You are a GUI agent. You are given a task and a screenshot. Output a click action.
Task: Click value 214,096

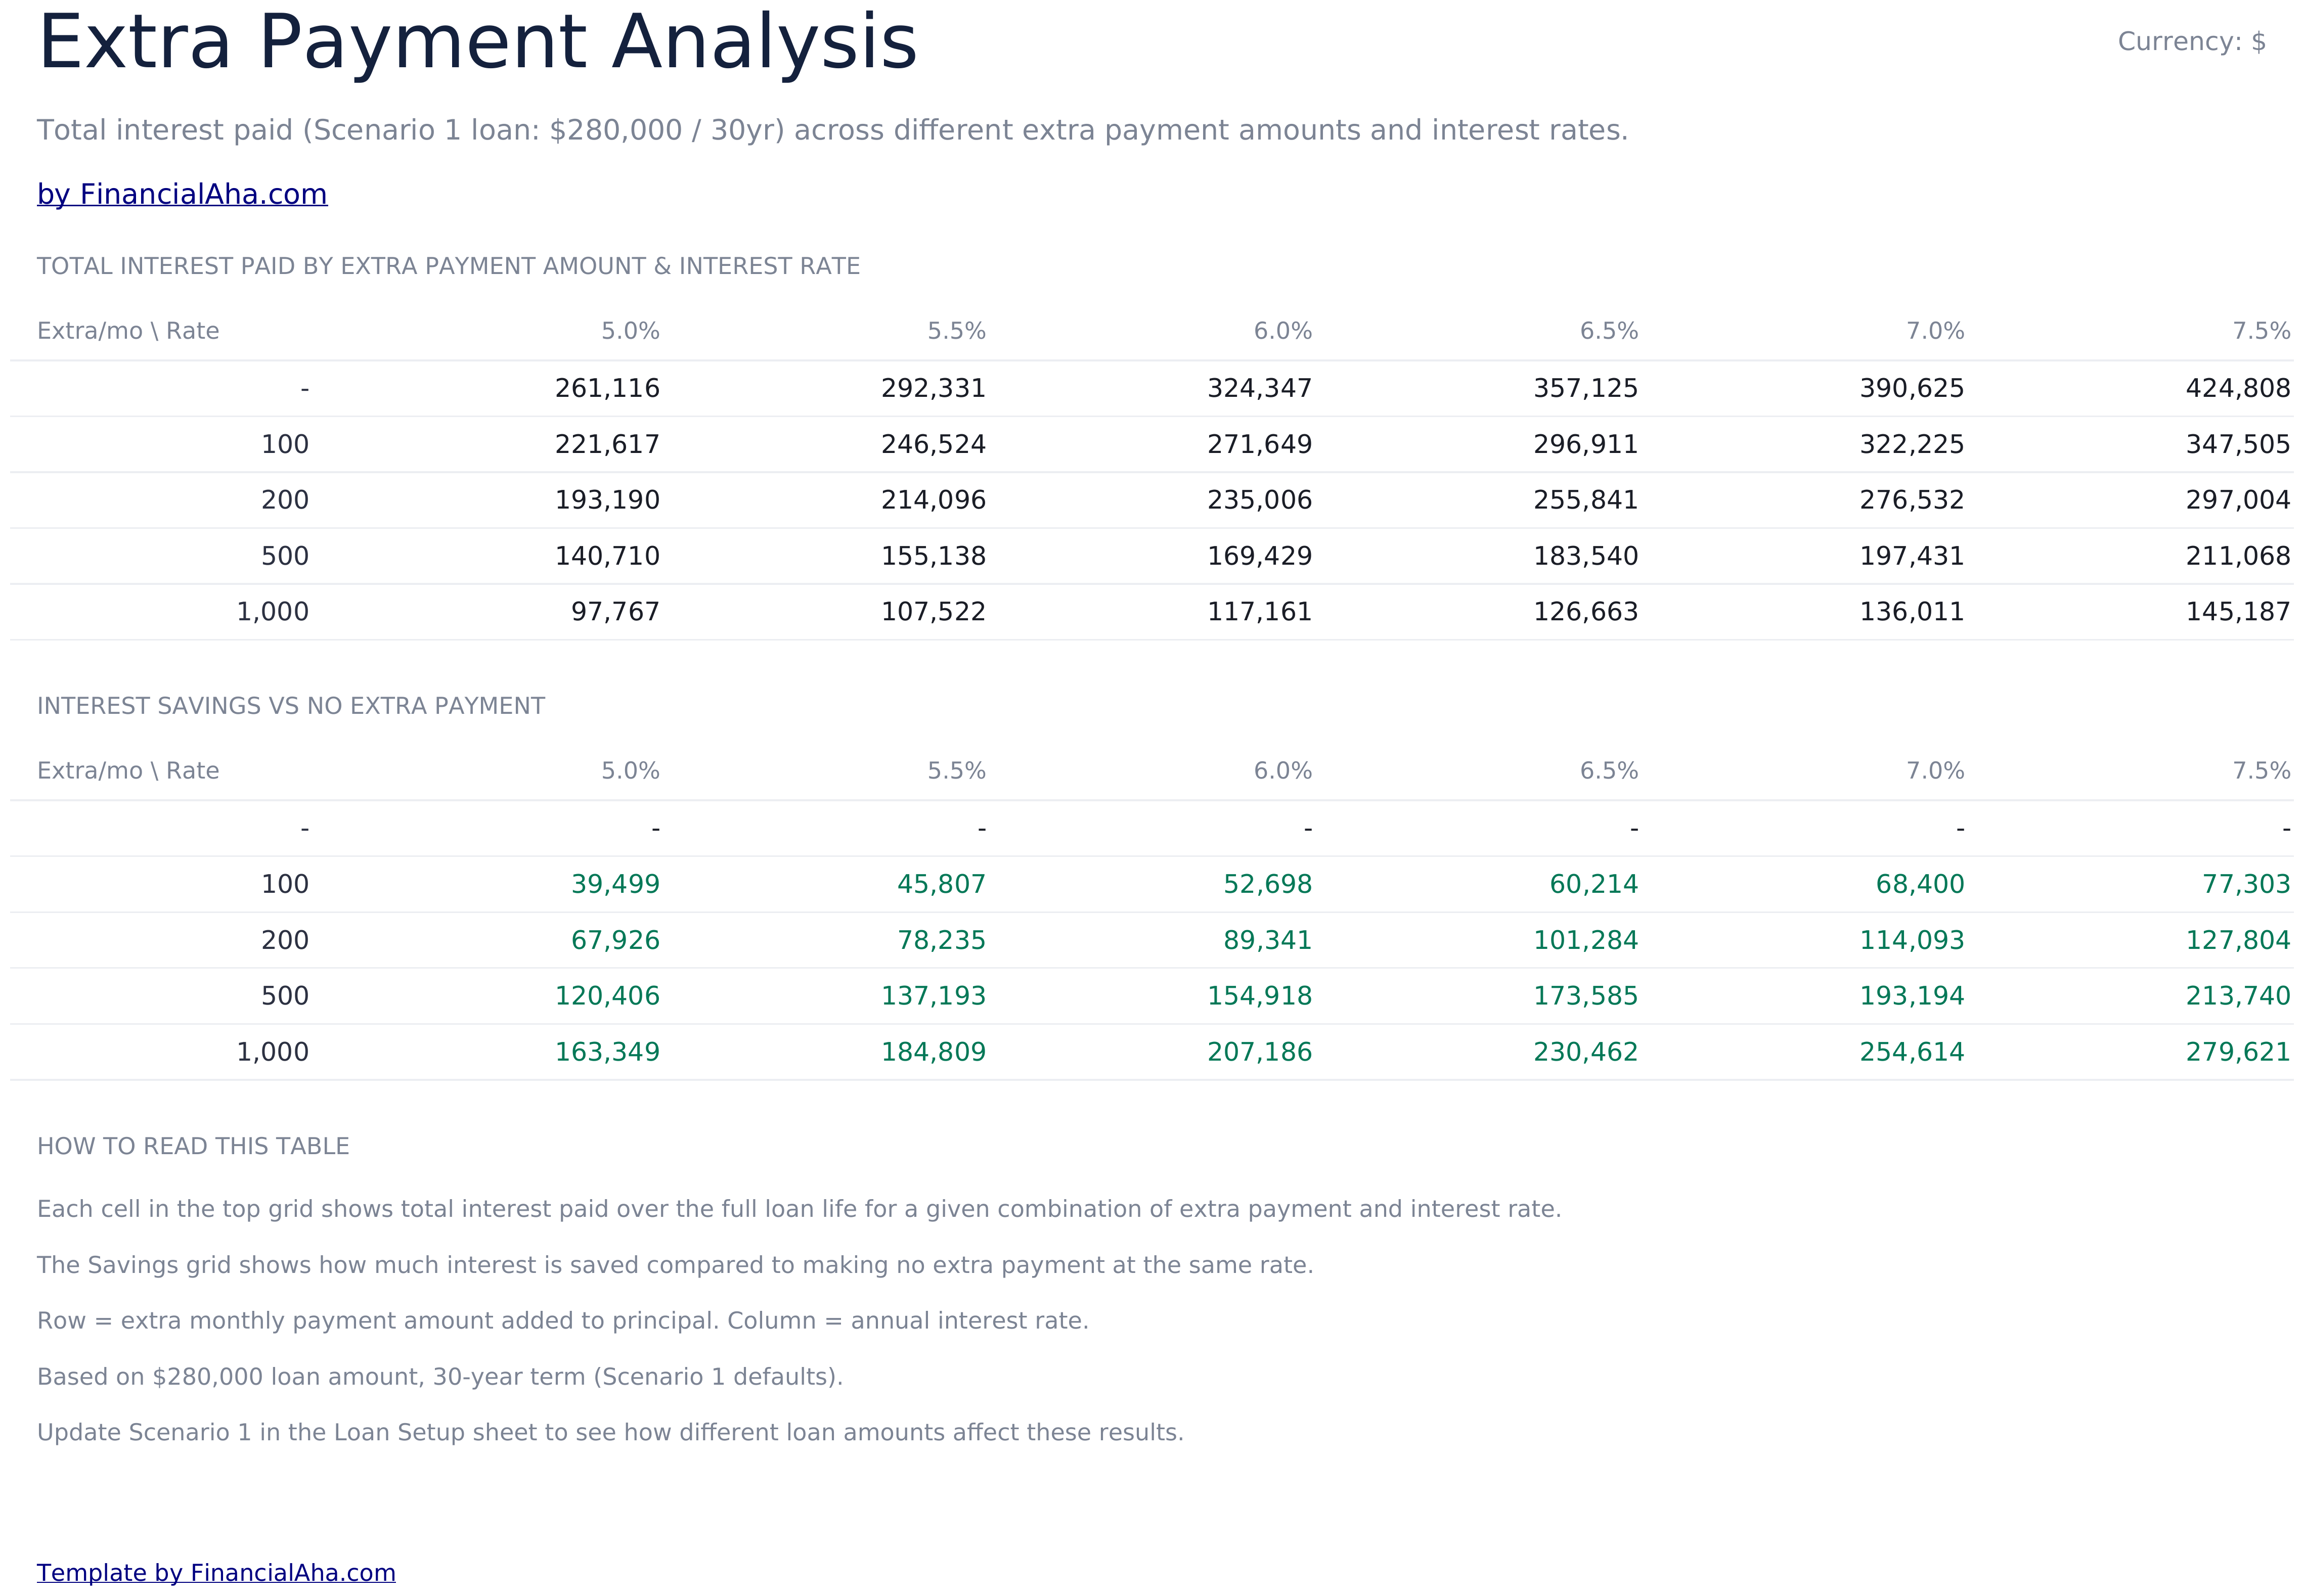point(934,500)
